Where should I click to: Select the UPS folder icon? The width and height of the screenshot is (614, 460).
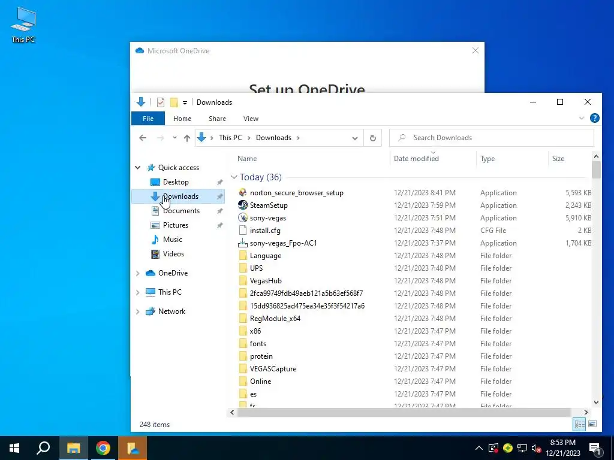(243, 268)
